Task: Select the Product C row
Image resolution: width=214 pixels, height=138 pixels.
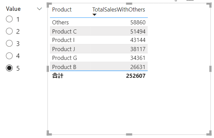Action: coord(64,31)
